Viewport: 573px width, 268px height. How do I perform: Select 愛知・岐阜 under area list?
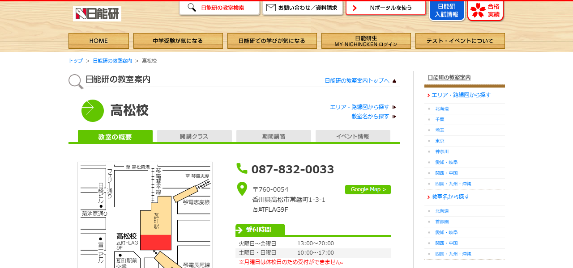(x=446, y=162)
